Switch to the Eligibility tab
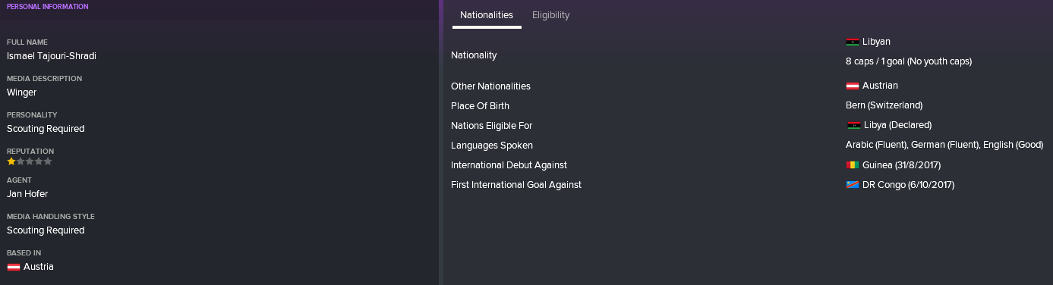The image size is (1053, 285). [x=550, y=15]
